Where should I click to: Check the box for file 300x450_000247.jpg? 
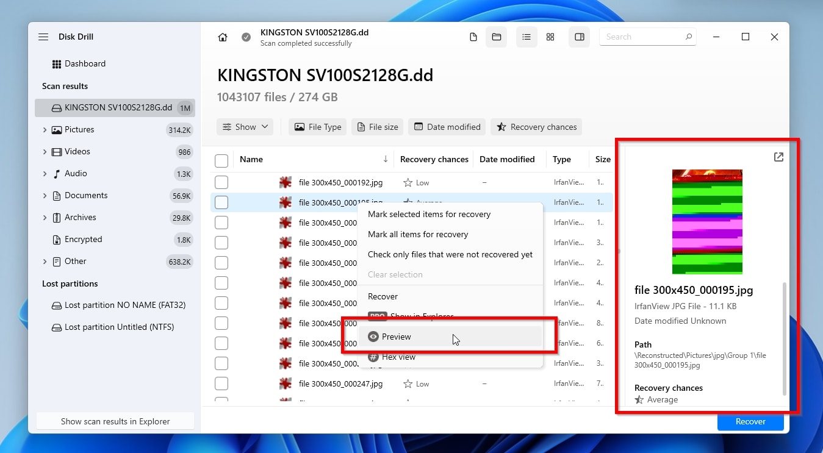(221, 383)
